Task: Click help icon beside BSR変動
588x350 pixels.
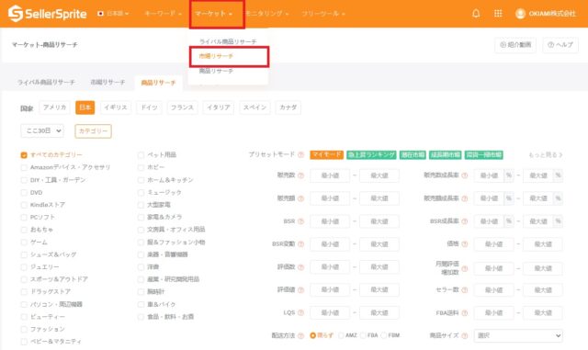Action: coord(300,244)
